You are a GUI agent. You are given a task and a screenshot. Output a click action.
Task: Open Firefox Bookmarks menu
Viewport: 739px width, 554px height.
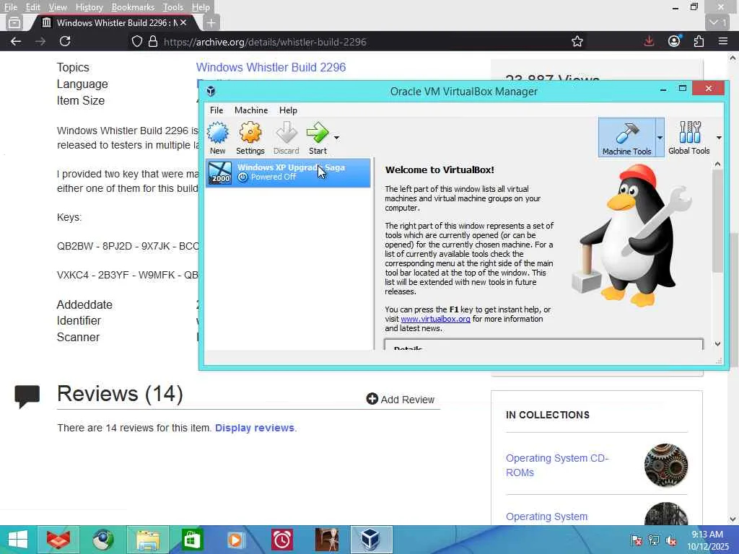[133, 7]
